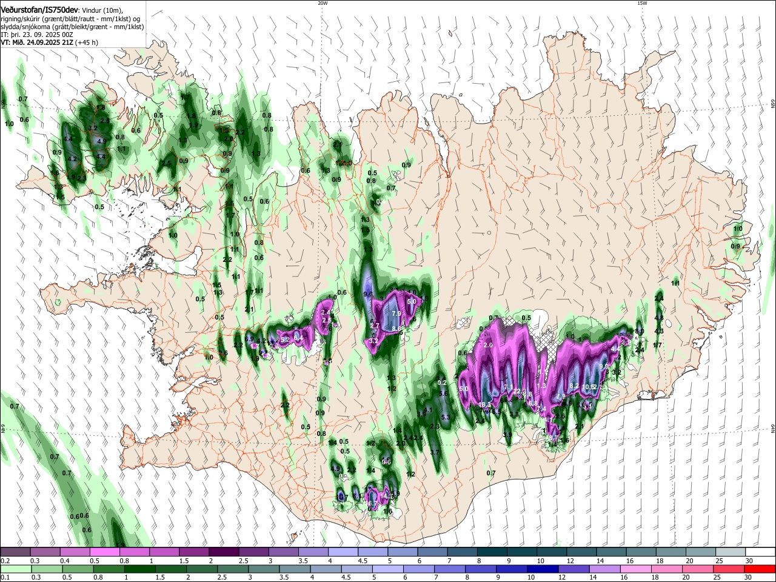Select the pale grey 25–30 swatch in the top legend row

(731, 552)
